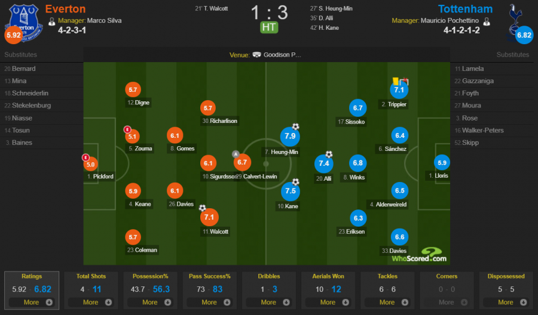
Task: Click Heung-Min's 7.9 rating circle
Action: coord(290,136)
